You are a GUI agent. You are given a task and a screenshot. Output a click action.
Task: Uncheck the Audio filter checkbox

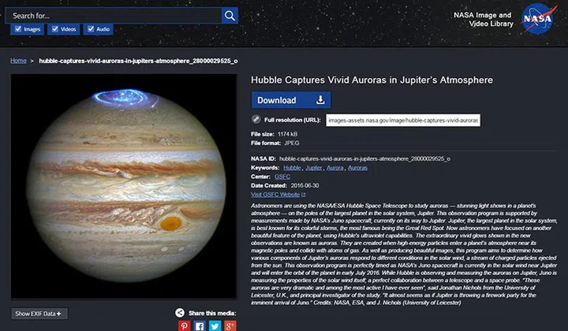point(90,29)
